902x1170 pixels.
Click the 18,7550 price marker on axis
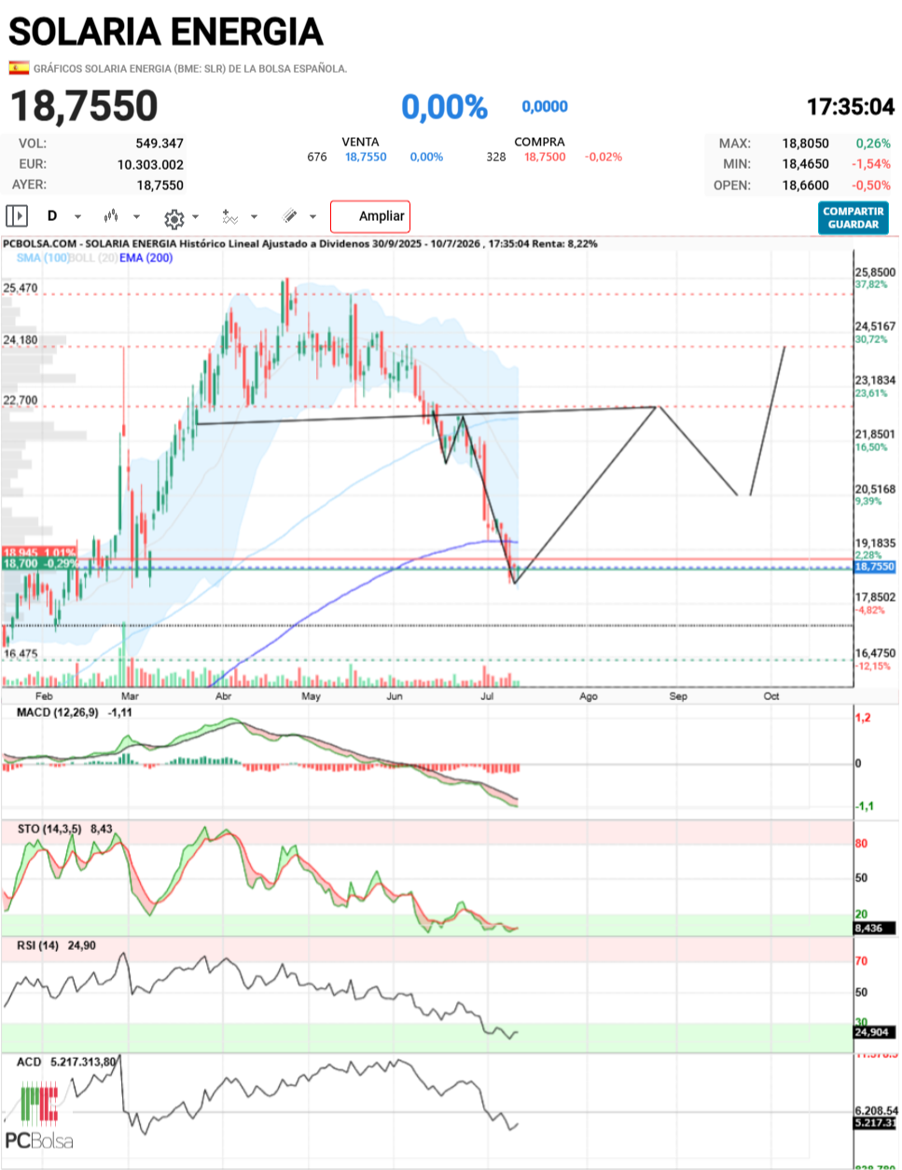point(875,567)
